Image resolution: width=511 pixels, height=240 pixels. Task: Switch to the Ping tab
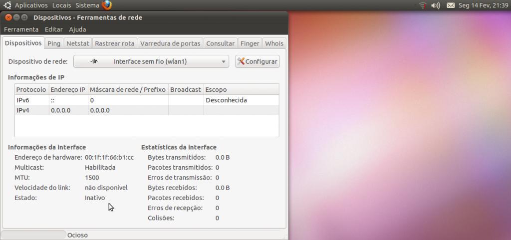pos(54,43)
